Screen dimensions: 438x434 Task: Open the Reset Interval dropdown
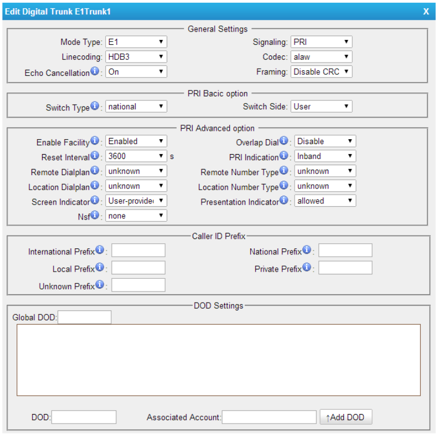(x=136, y=156)
